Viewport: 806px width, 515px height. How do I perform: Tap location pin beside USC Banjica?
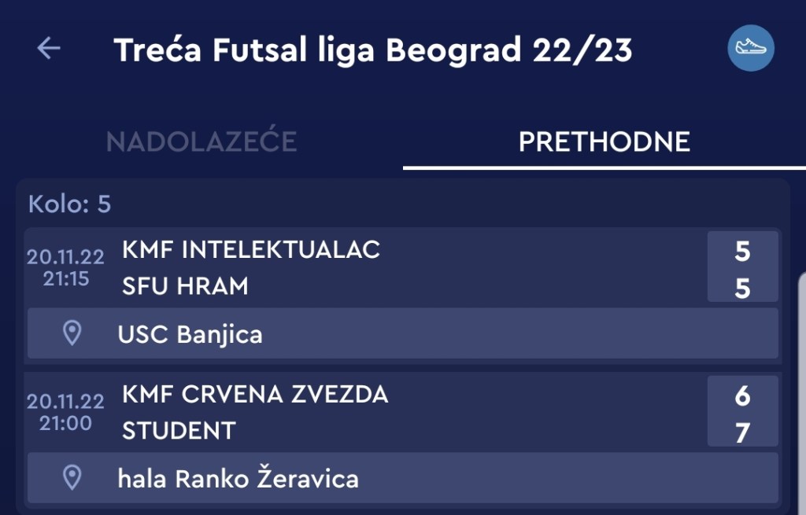click(x=72, y=333)
